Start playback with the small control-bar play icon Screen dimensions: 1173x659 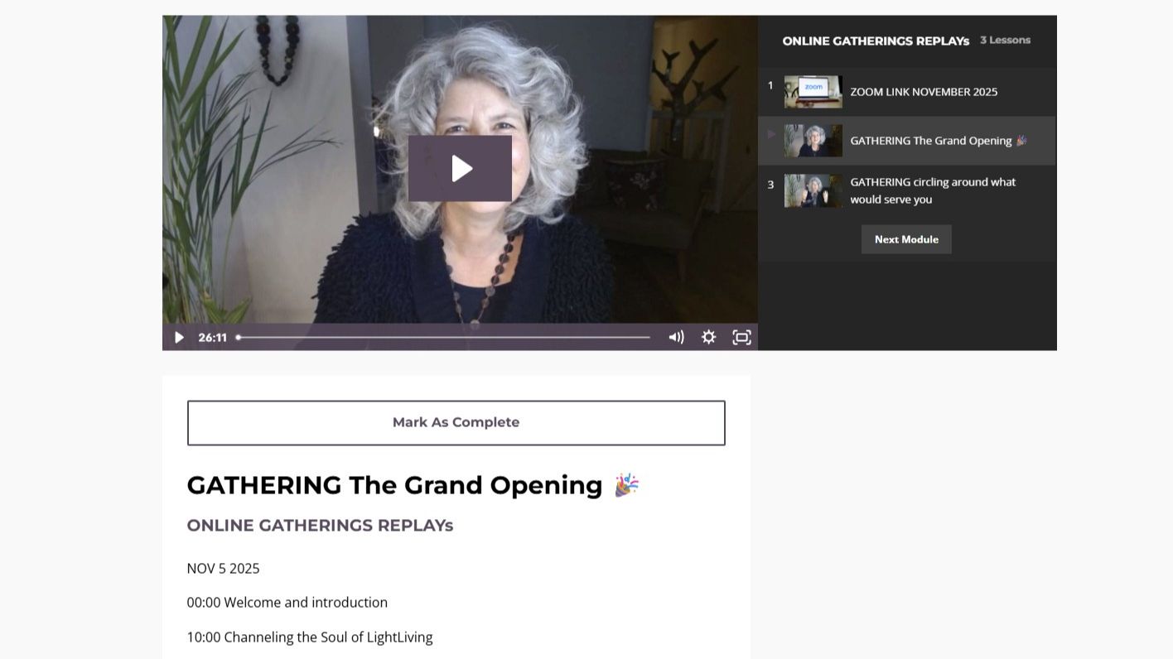(179, 337)
